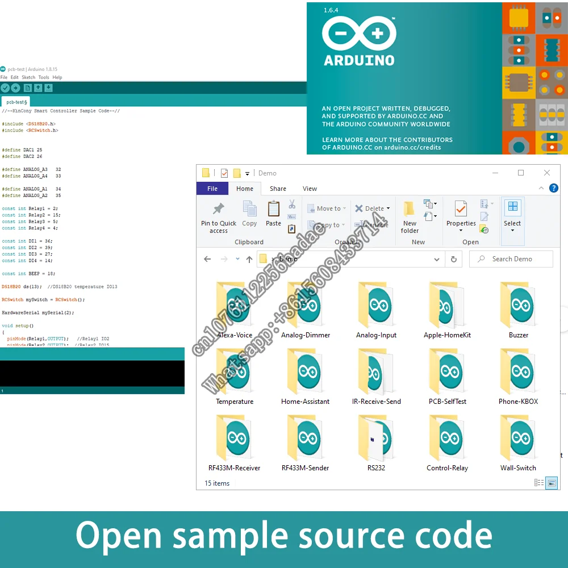
Task: Select the Alexa-Voice folder
Action: click(x=235, y=311)
